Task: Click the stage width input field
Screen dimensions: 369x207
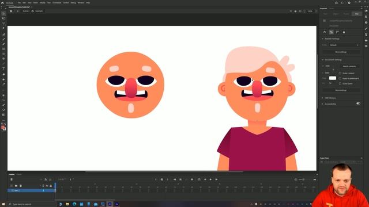Action: (327, 66)
